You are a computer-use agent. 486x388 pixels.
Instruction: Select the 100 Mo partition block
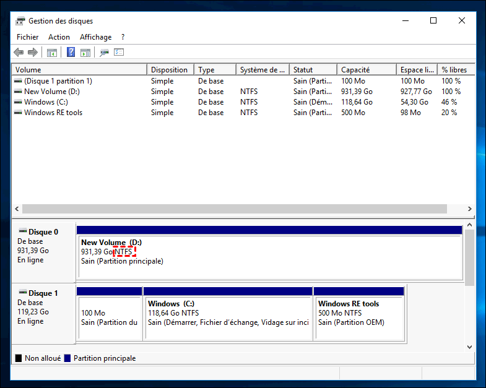click(110, 317)
